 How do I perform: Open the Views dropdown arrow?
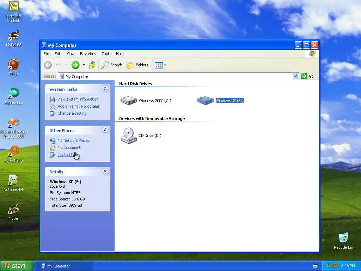pyautogui.click(x=165, y=65)
